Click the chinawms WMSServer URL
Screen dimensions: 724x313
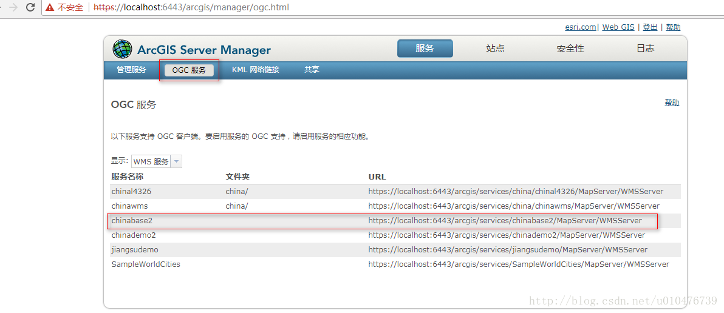pyautogui.click(x=514, y=206)
